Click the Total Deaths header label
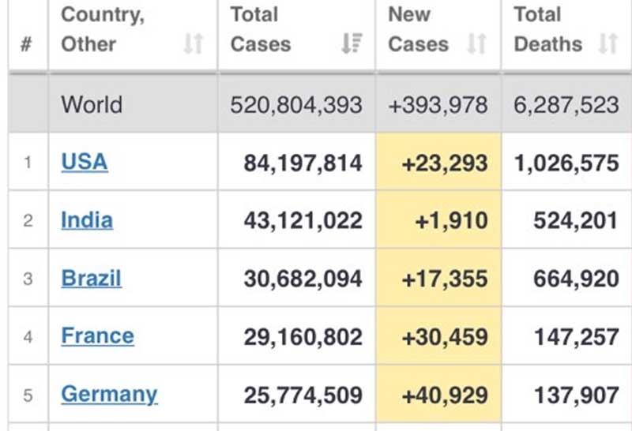 point(547,29)
